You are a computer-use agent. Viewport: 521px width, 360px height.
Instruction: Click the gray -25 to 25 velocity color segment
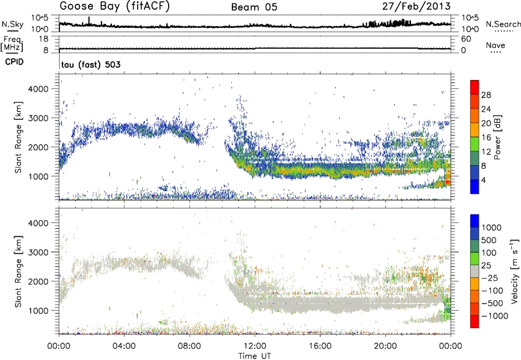pyautogui.click(x=475, y=272)
